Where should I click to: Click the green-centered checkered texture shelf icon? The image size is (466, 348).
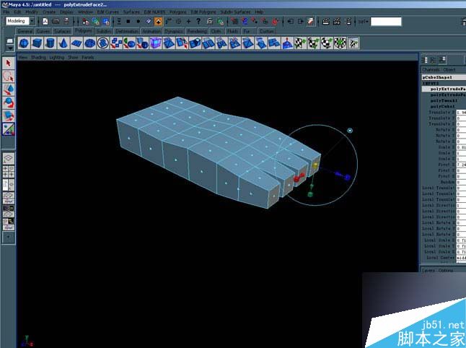click(340, 43)
